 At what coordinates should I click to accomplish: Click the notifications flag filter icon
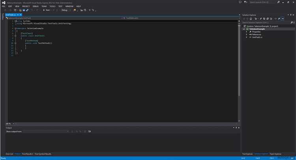245,2
